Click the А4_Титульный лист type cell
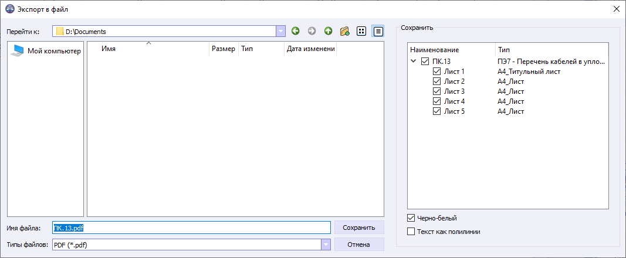Image resolution: width=626 pixels, height=258 pixels. pyautogui.click(x=529, y=72)
